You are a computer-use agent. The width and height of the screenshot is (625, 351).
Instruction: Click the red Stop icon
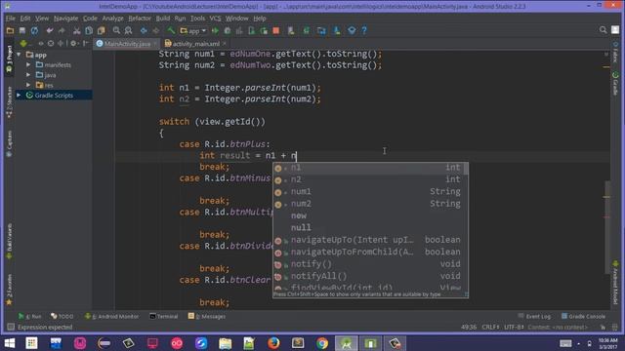pyautogui.click(x=275, y=30)
